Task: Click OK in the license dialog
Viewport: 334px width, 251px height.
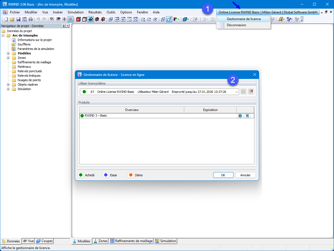Action: coord(223,175)
